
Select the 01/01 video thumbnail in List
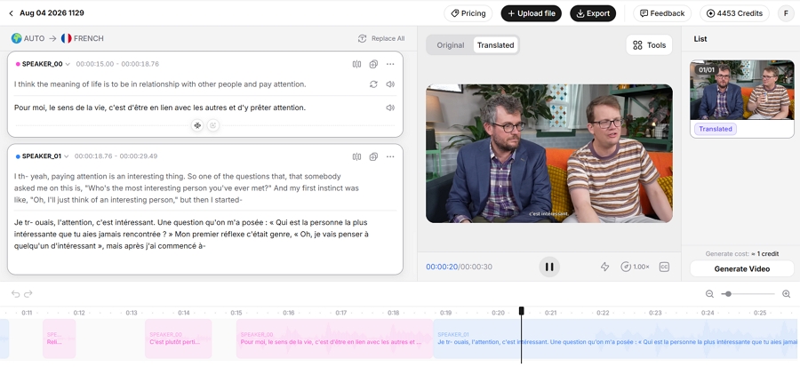click(742, 90)
